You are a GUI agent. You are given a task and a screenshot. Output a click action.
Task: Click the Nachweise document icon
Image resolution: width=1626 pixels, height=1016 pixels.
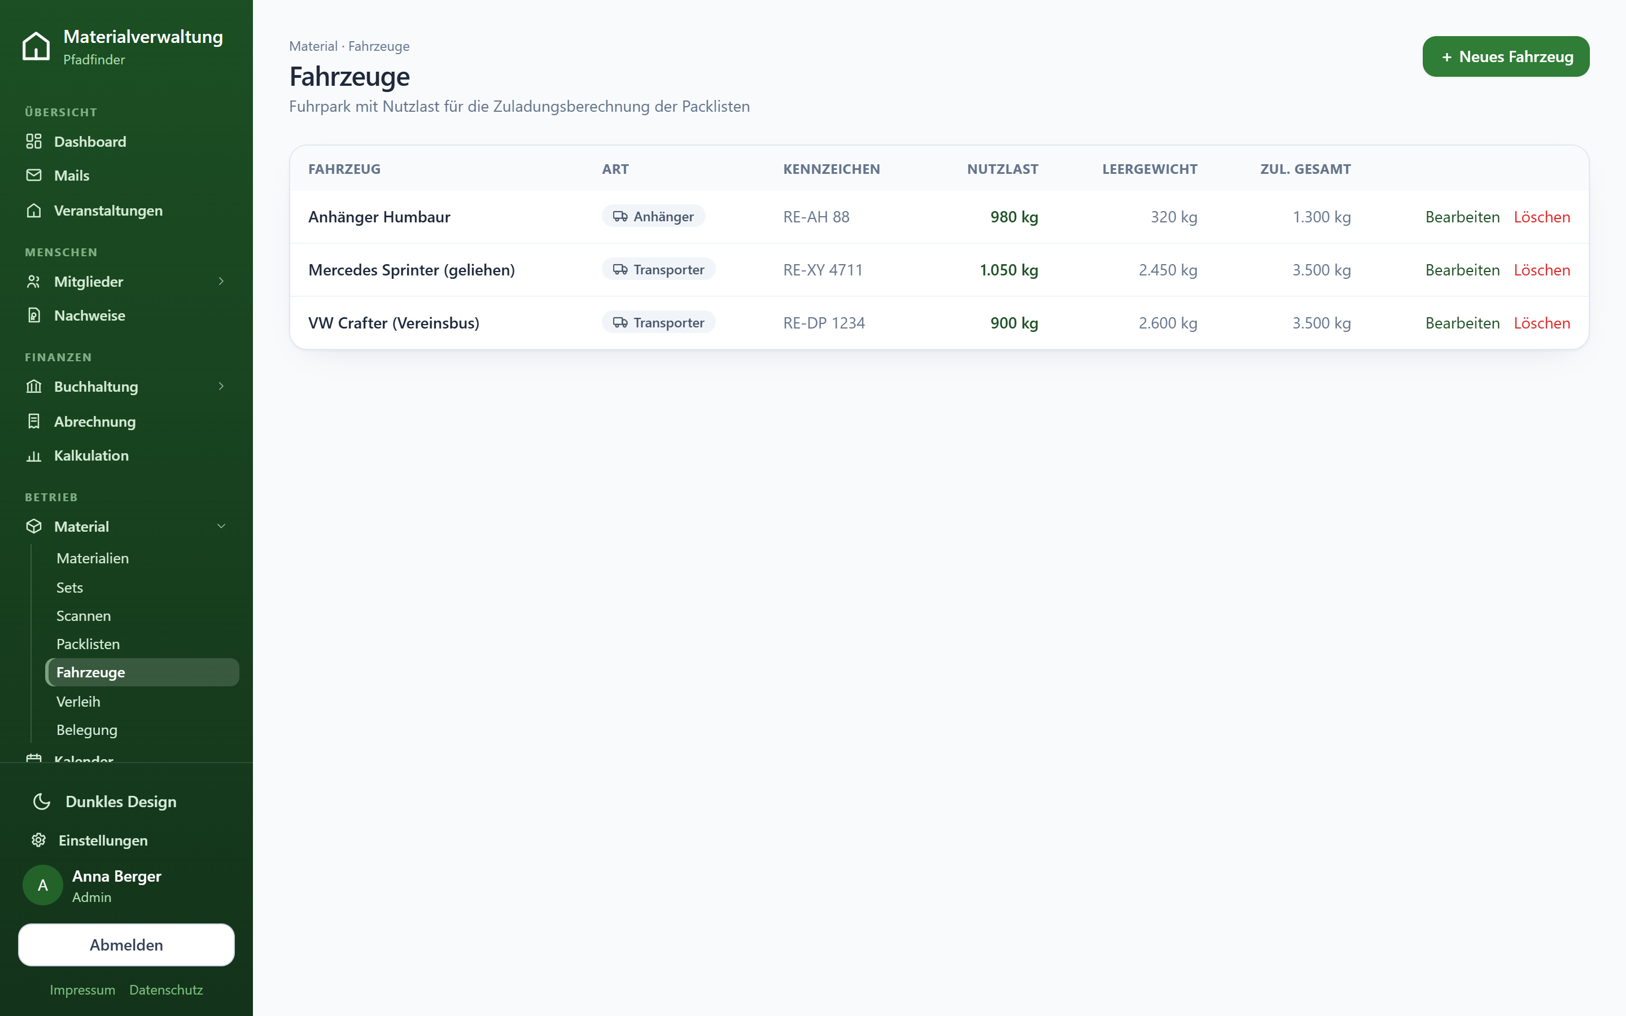click(34, 315)
